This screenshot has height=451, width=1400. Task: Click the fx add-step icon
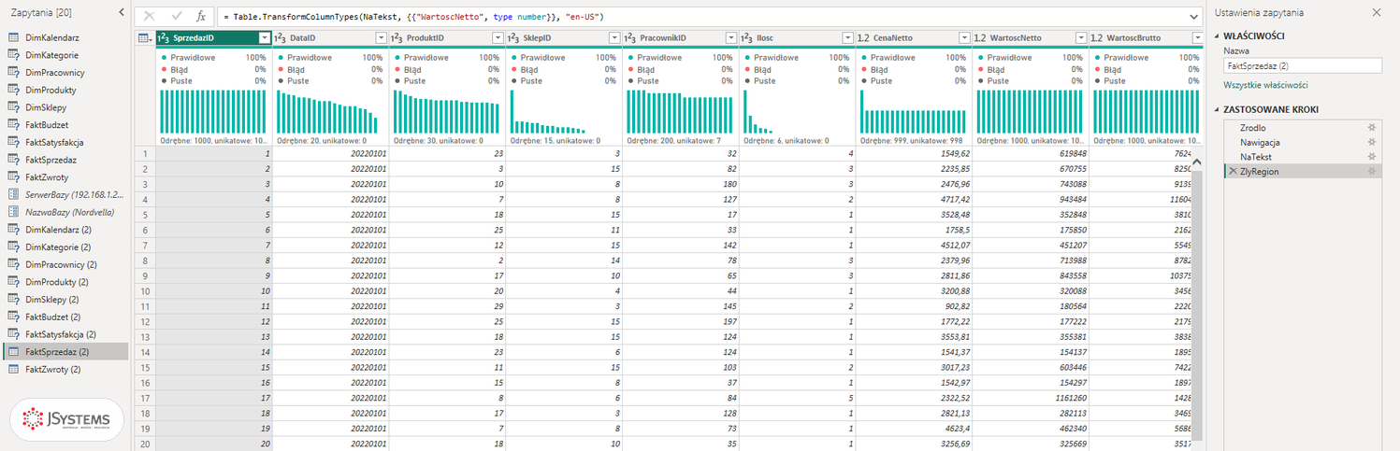pyautogui.click(x=200, y=16)
